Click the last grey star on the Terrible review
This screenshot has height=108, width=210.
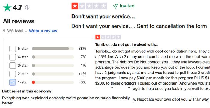(118, 37)
